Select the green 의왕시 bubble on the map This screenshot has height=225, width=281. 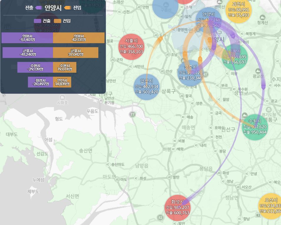tap(235, 57)
